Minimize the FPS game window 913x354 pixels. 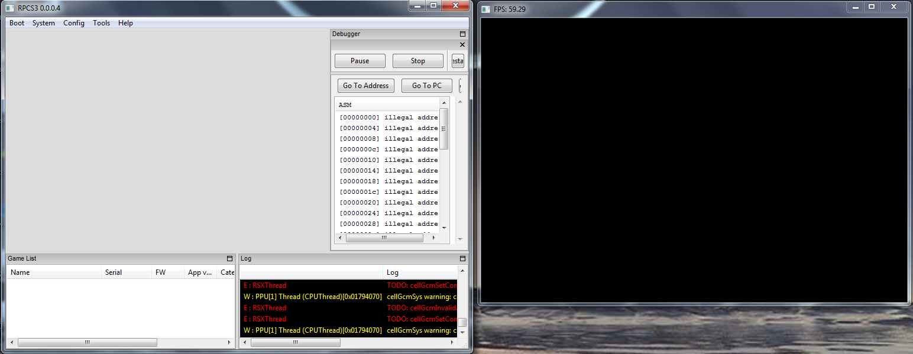tap(856, 6)
